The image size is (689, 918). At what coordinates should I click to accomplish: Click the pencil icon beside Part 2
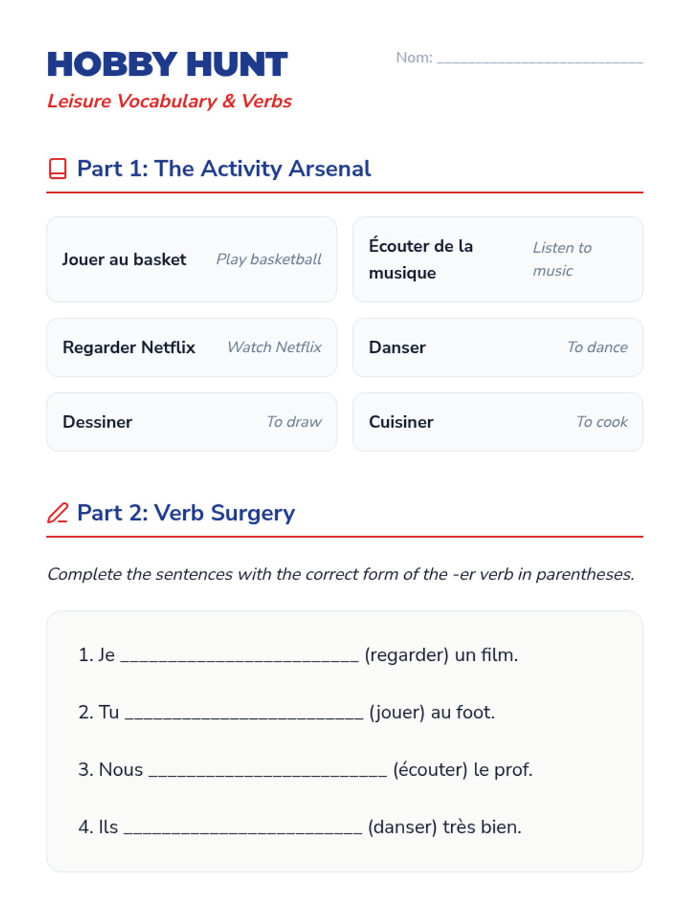[x=57, y=513]
